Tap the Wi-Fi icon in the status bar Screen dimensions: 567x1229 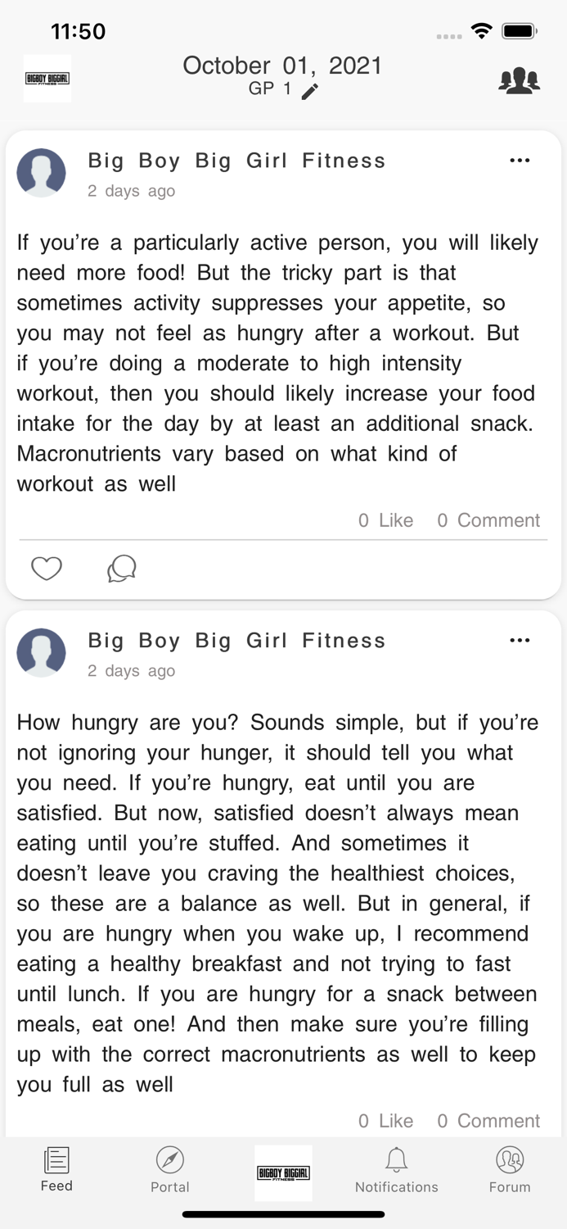481,30
